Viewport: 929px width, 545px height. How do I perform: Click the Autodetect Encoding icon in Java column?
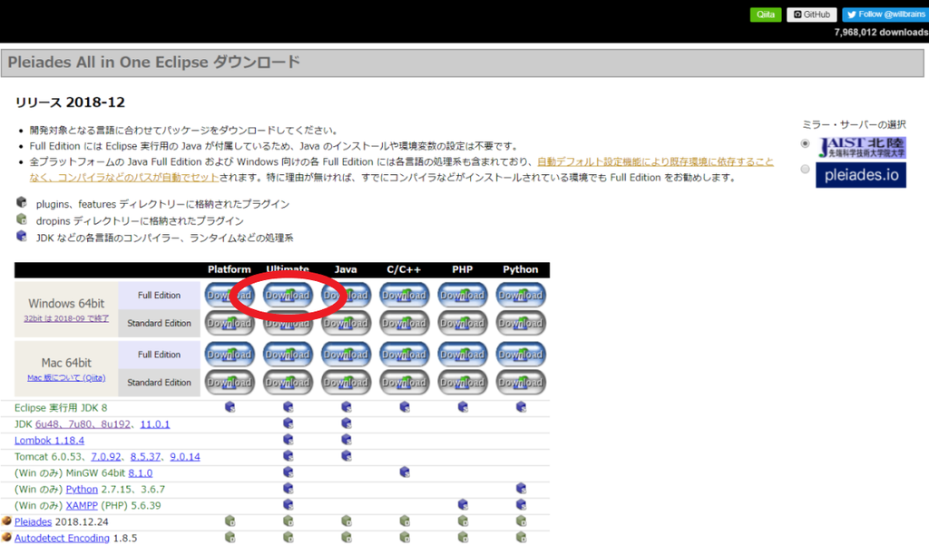click(346, 537)
